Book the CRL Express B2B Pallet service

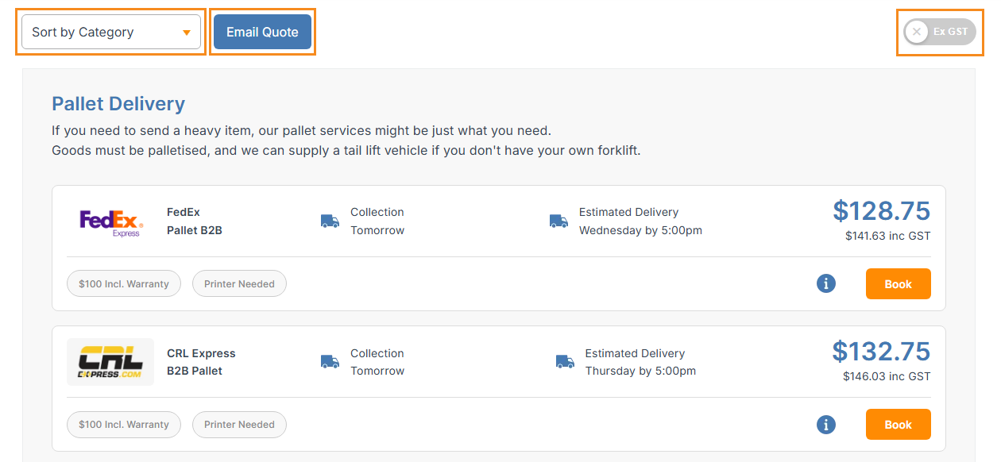(x=898, y=425)
